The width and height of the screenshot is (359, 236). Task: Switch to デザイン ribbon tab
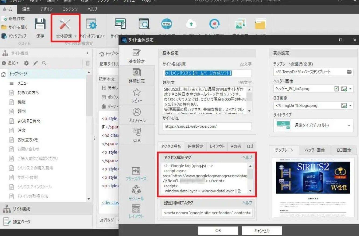[46, 9]
